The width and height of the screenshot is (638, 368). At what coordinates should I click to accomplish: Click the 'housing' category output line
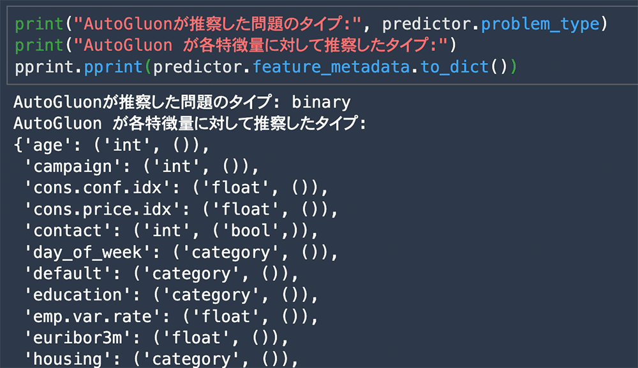pos(161,360)
